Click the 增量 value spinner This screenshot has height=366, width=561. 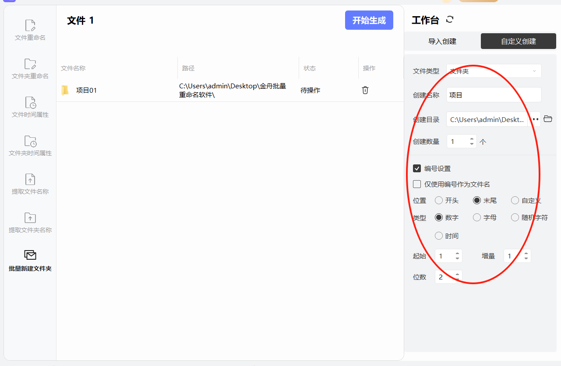(x=517, y=256)
